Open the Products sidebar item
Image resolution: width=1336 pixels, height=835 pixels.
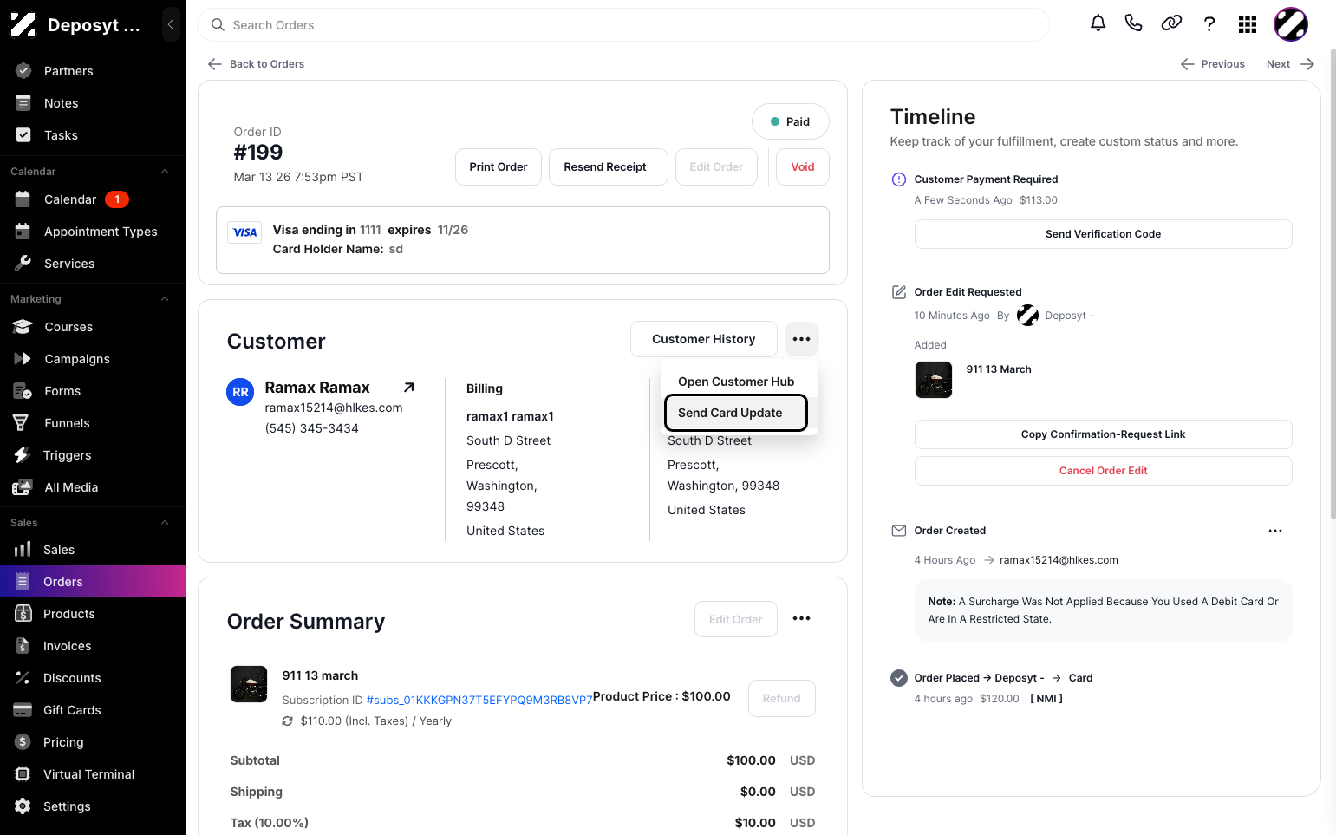point(93,614)
